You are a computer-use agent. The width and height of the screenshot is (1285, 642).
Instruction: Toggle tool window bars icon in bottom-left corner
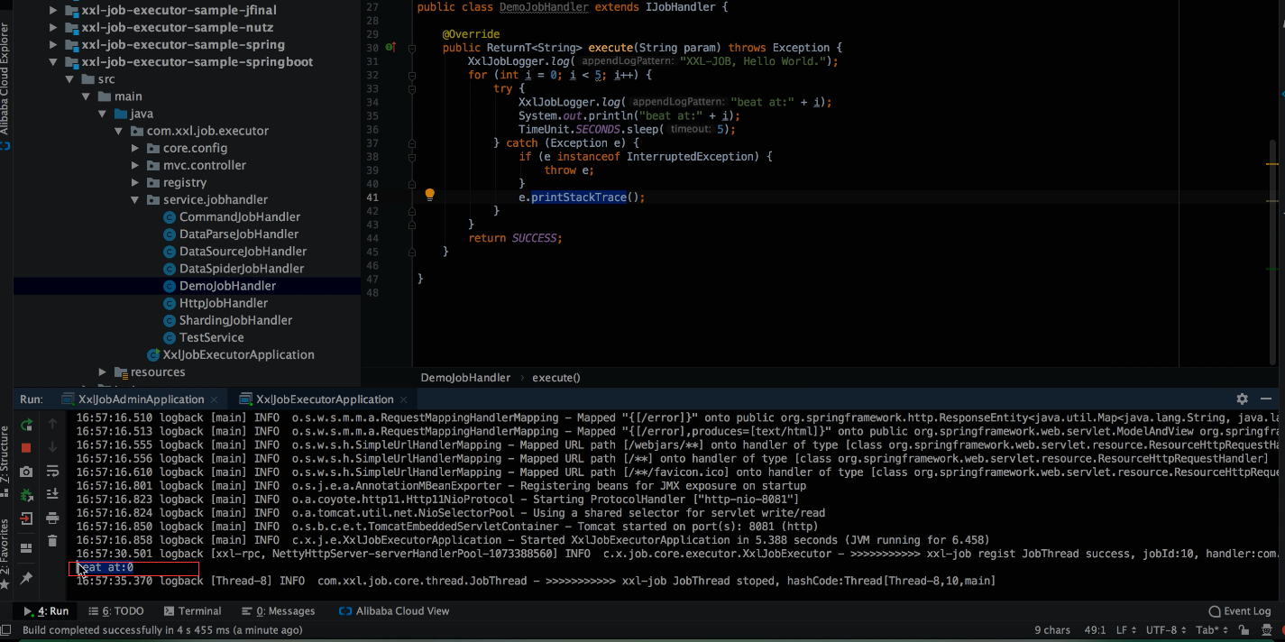click(x=7, y=630)
